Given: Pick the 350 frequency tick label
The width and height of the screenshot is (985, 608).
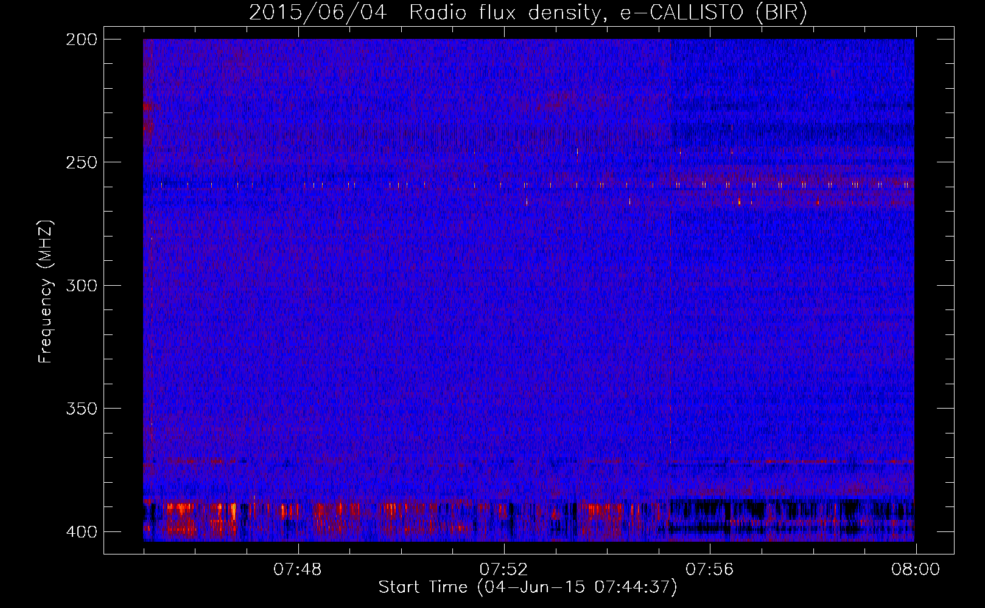Looking at the screenshot, I should point(82,409).
